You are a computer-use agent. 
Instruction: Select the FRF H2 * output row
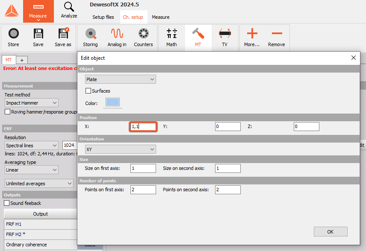(x=40, y=234)
